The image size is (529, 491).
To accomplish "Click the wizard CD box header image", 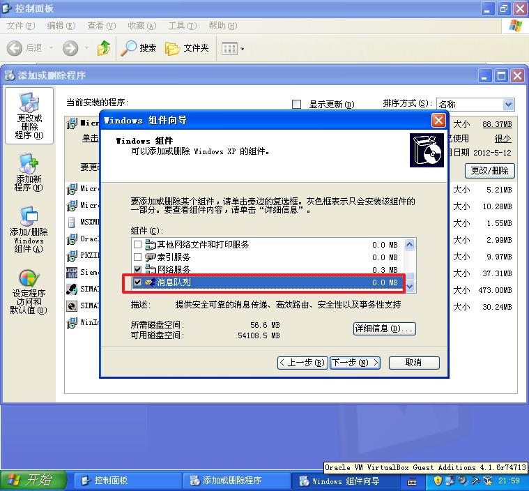I will pyautogui.click(x=427, y=150).
